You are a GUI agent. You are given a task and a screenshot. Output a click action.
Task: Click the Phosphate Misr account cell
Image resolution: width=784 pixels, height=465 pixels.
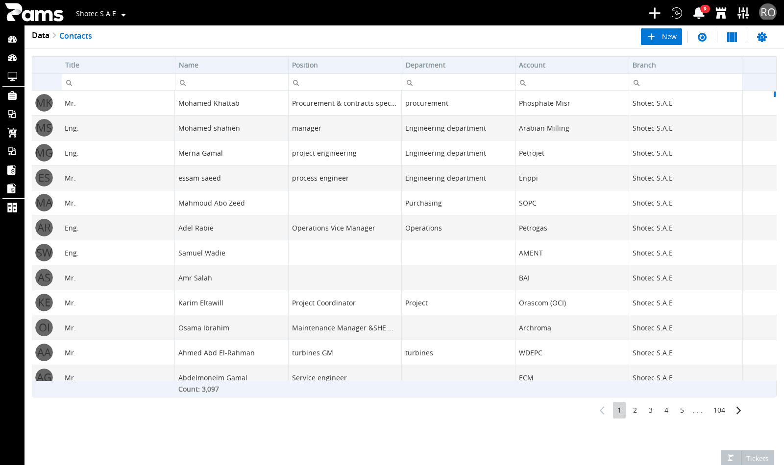tap(572, 103)
